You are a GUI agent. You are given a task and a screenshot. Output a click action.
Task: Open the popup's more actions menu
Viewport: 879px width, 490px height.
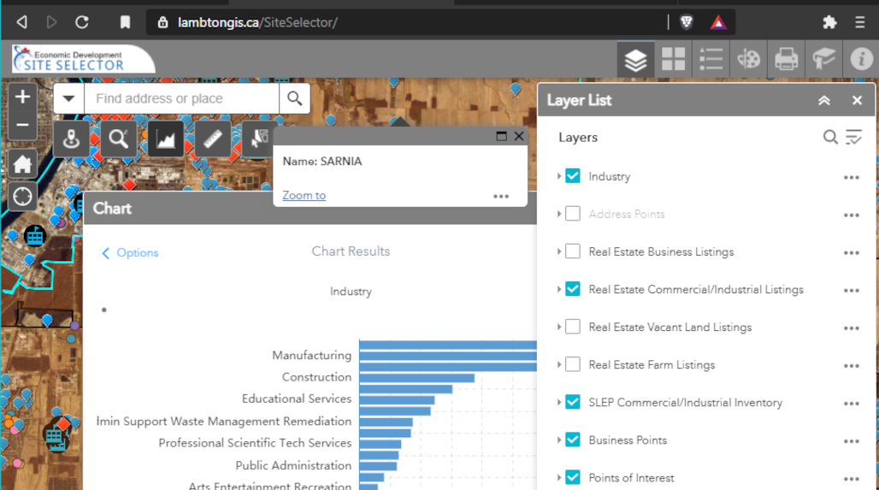pyautogui.click(x=501, y=196)
